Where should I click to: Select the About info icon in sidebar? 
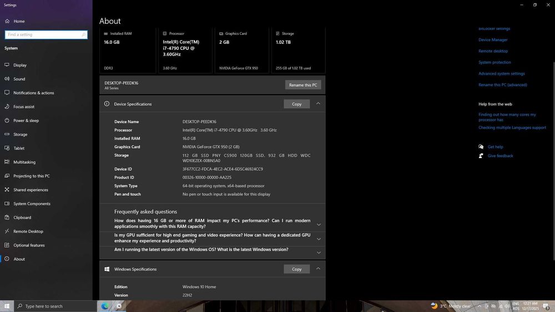pos(7,259)
